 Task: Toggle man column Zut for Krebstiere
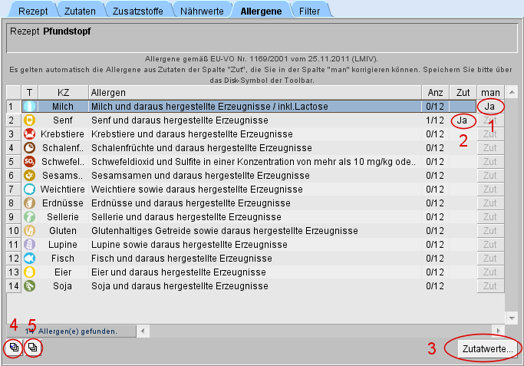coord(490,134)
